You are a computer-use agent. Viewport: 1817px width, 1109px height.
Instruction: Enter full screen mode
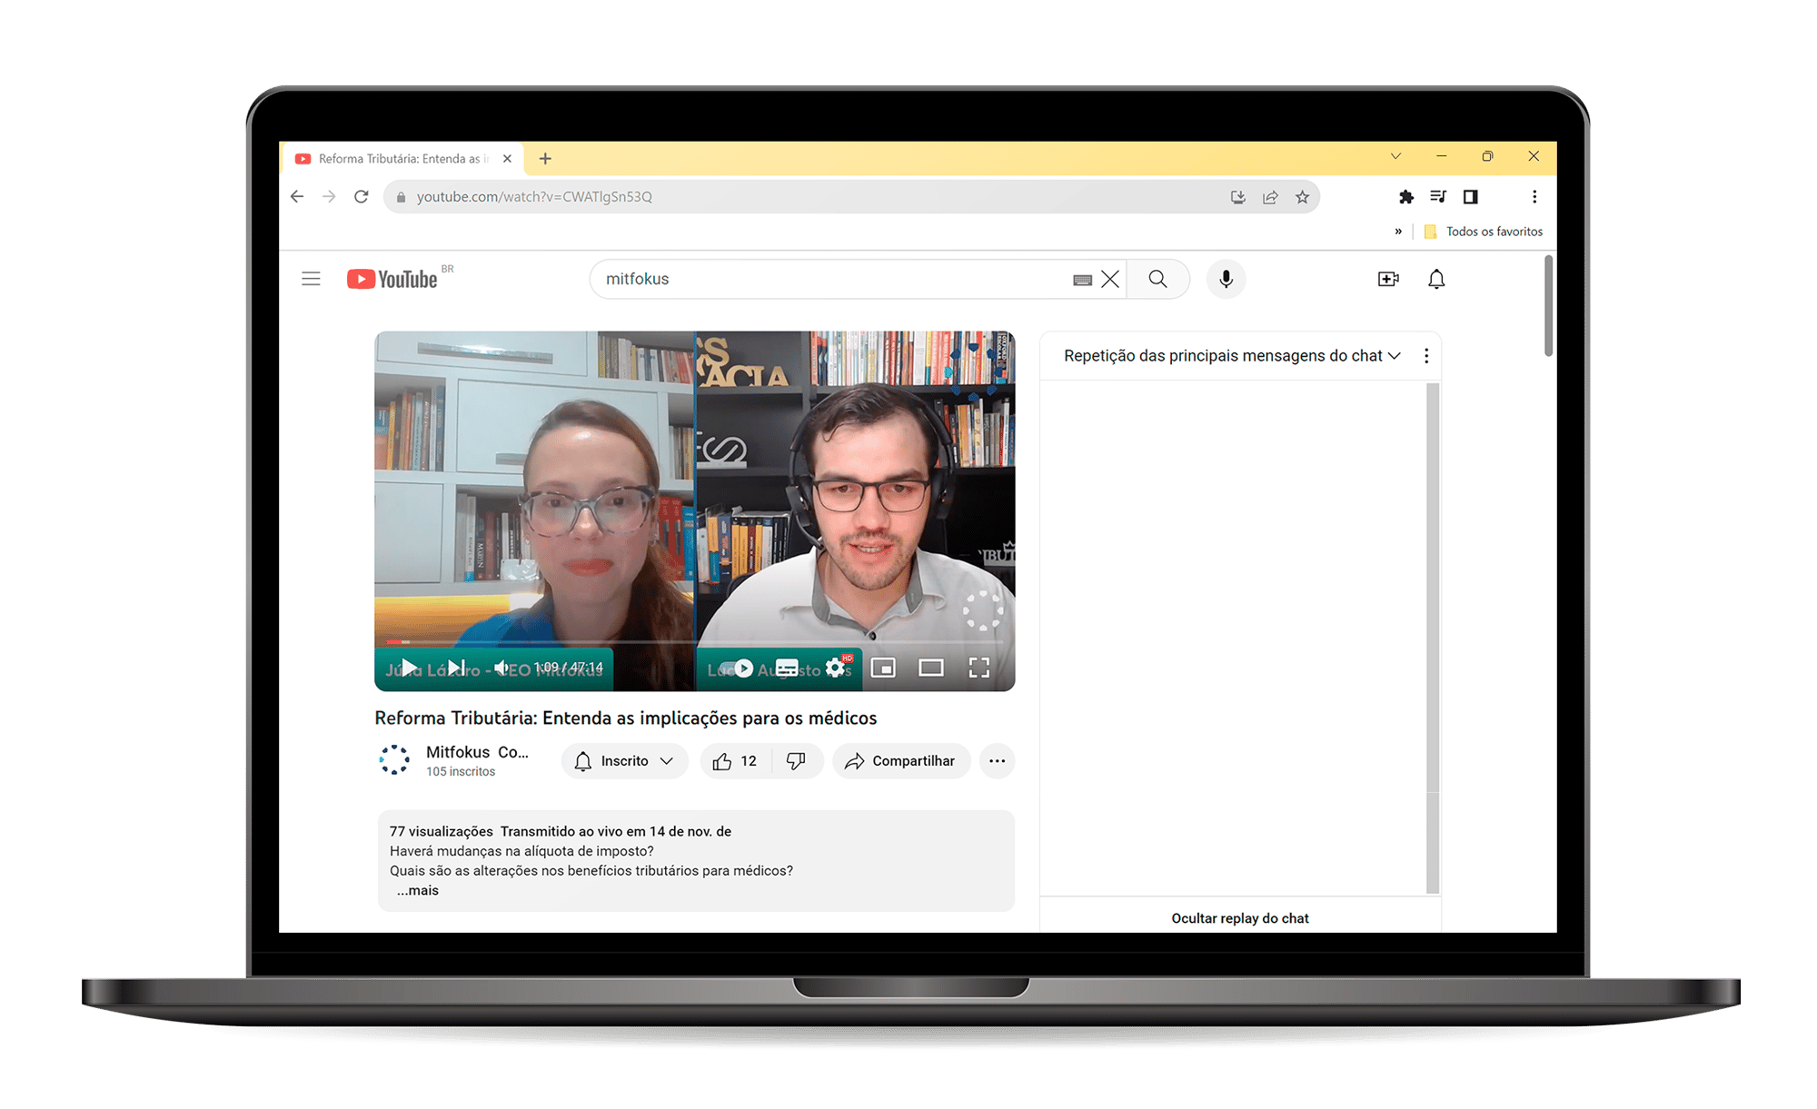(978, 668)
